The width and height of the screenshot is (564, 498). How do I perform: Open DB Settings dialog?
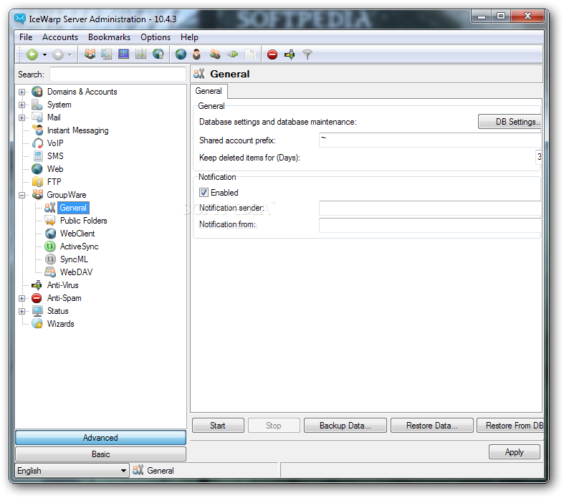click(510, 122)
